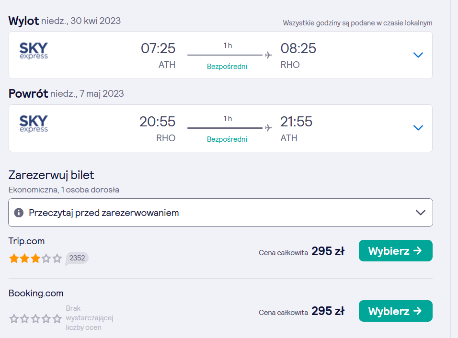The image size is (458, 338).
Task: Click the SKY express logo on outbound flight
Action: click(x=34, y=51)
